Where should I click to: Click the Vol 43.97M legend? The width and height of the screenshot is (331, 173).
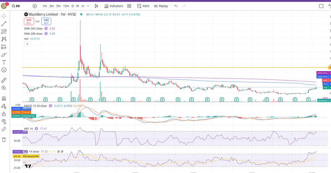pos(32,39)
